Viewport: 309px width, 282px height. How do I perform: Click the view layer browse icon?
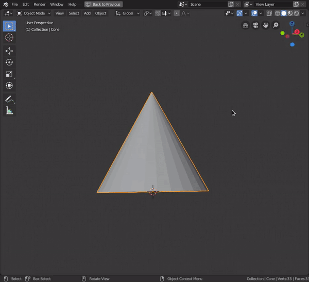pos(248,4)
